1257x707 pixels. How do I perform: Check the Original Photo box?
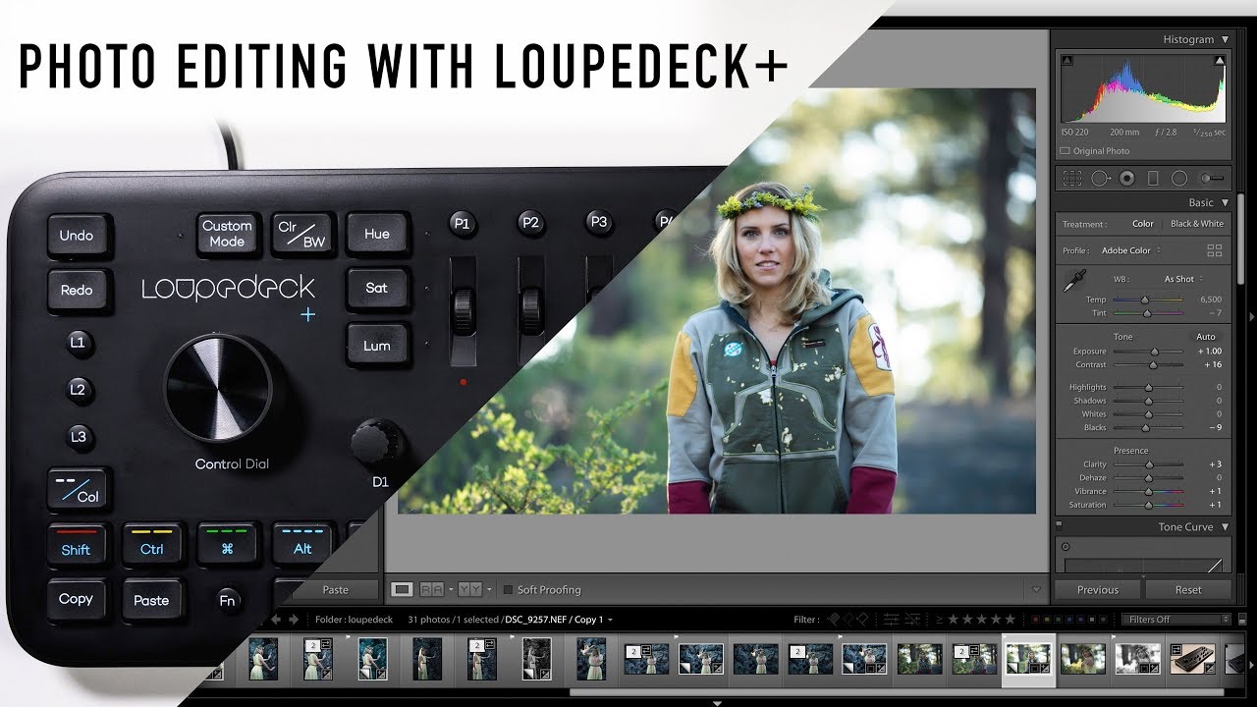(1066, 151)
